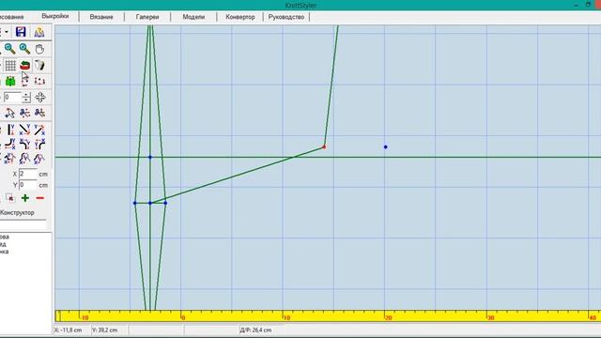
Task: Select the vertical line Y tool
Action: [x=10, y=130]
